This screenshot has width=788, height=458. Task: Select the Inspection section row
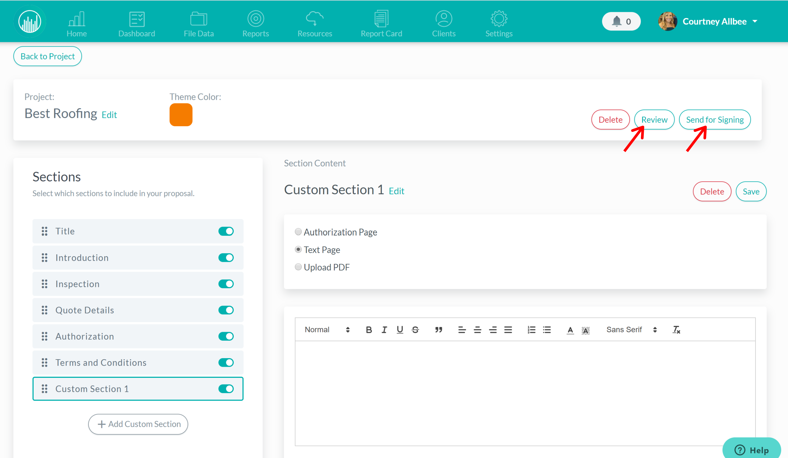point(138,284)
